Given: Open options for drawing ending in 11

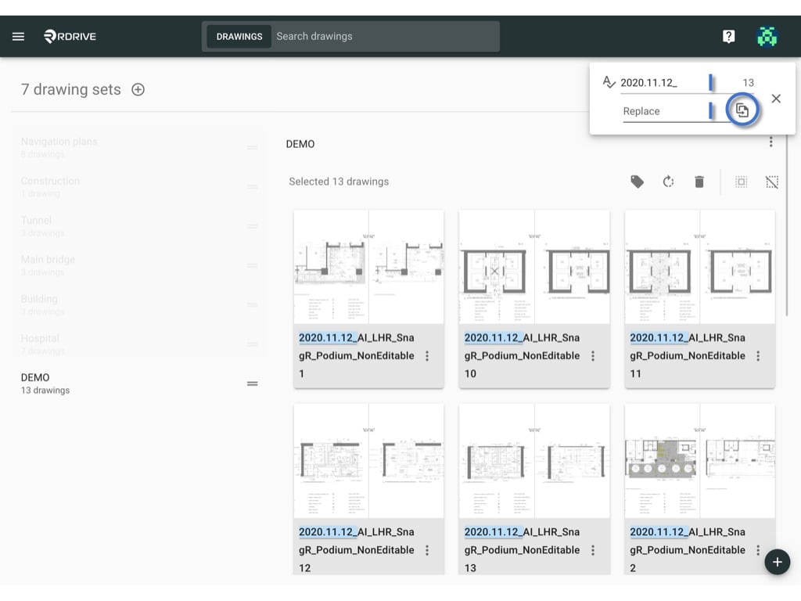Looking at the screenshot, I should pyautogui.click(x=758, y=356).
